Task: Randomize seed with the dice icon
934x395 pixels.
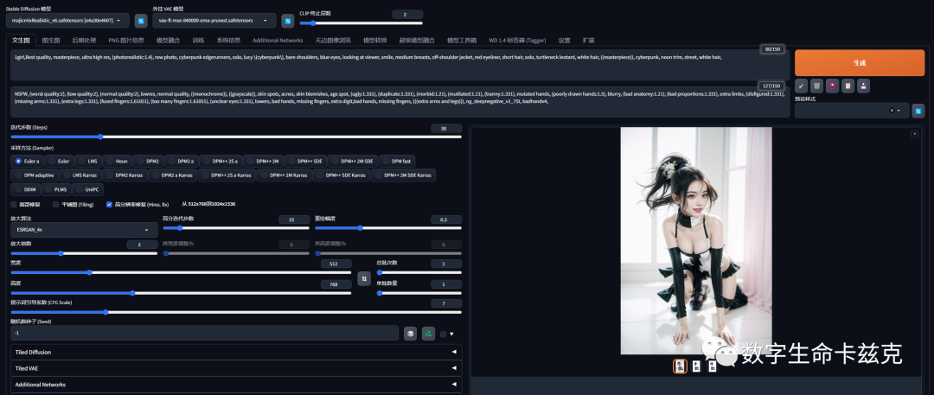Action: point(410,334)
